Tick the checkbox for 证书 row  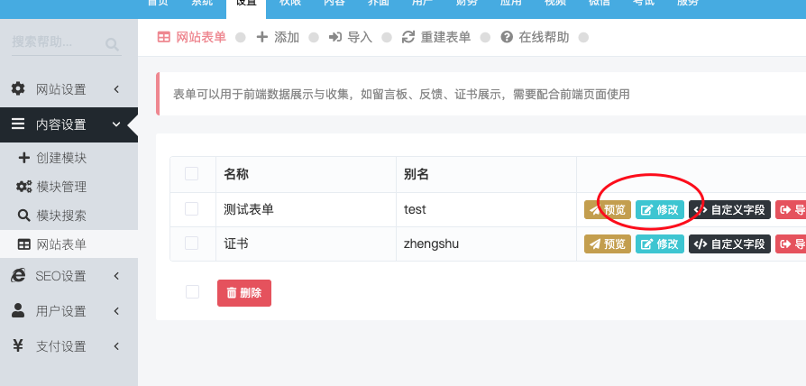coord(192,244)
